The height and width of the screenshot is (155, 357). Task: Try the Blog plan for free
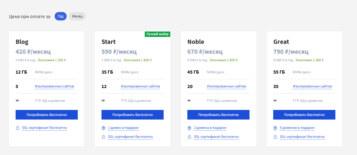47,115
